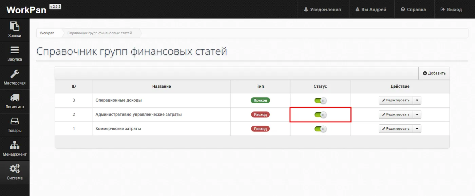Open the Закупка sidebar section

click(15, 54)
